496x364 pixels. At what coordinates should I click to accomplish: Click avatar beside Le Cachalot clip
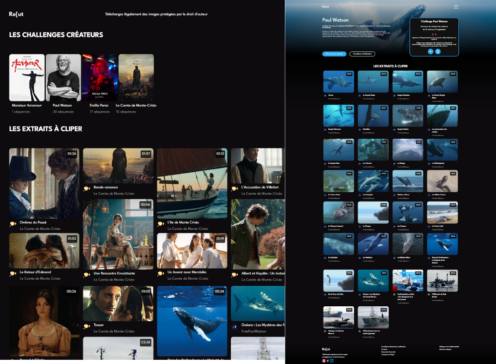click(x=325, y=258)
